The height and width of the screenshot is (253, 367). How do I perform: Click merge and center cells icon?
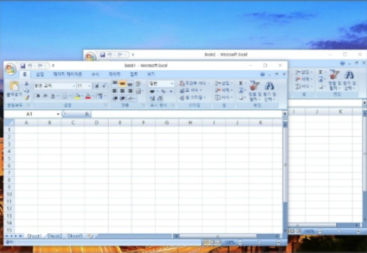pos(138,91)
